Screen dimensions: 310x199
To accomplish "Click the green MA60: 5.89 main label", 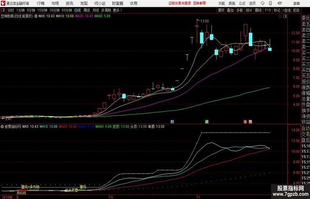I will point(103,16).
